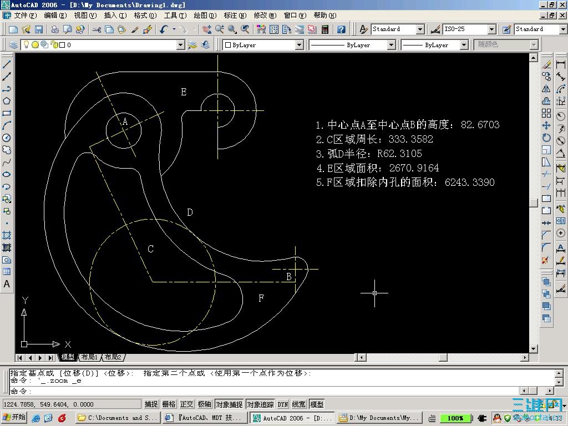The width and height of the screenshot is (568, 426).
Task: Open the 编辑(E) menu
Action: tap(55, 15)
